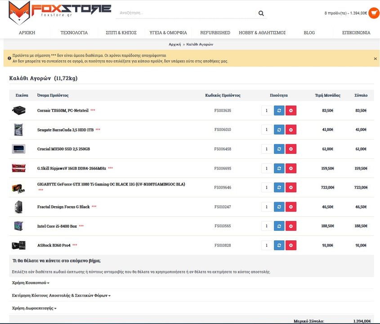Open the ΣΠΙΤΙ & ΚΗΠΟΣ menu
380x324 pixels.
pyautogui.click(x=121, y=32)
